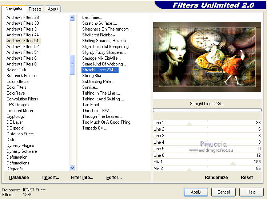Select the DC Layer category
The image size is (267, 199).
(15, 122)
